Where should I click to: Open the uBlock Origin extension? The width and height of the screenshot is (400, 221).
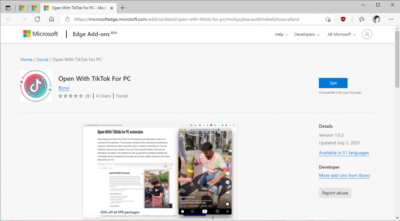(x=343, y=19)
